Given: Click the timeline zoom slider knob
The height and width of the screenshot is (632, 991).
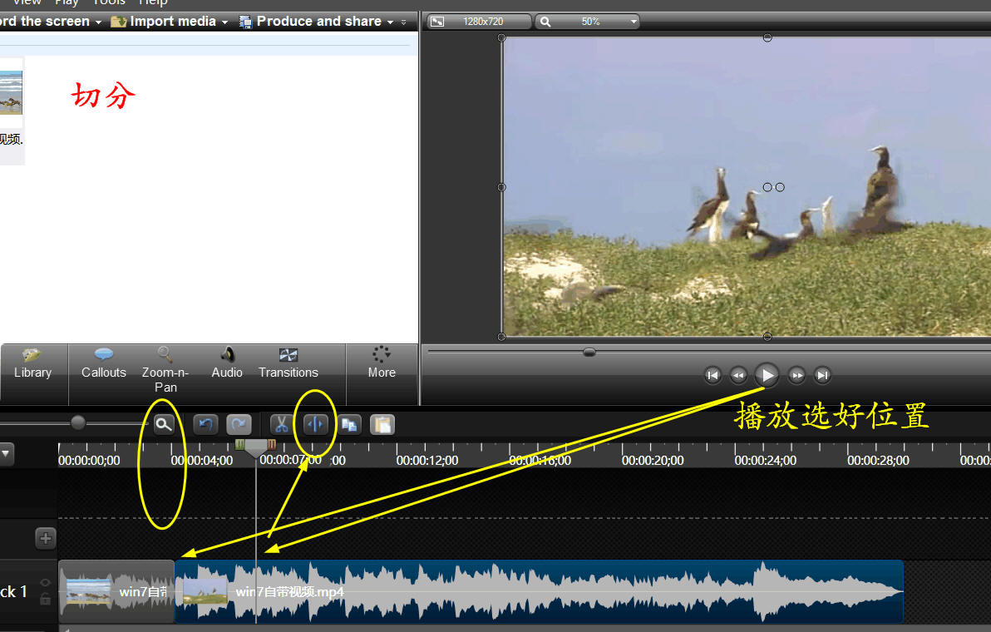Looking at the screenshot, I should point(78,422).
